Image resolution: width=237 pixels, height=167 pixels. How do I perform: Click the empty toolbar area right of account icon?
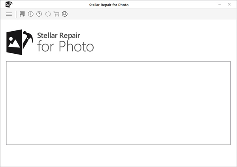(x=150, y=14)
